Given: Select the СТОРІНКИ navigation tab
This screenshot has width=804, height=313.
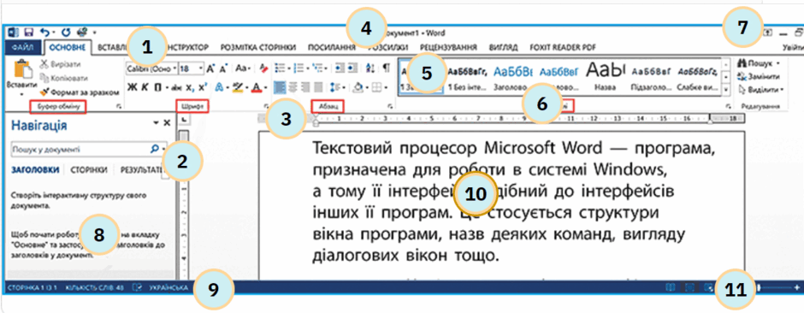Looking at the screenshot, I should coord(89,169).
